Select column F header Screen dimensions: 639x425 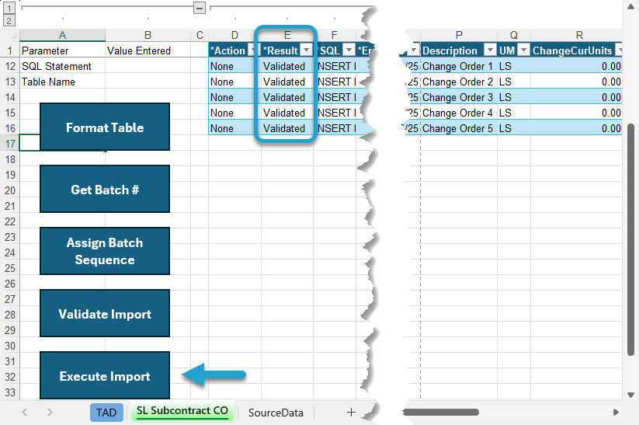click(x=334, y=35)
